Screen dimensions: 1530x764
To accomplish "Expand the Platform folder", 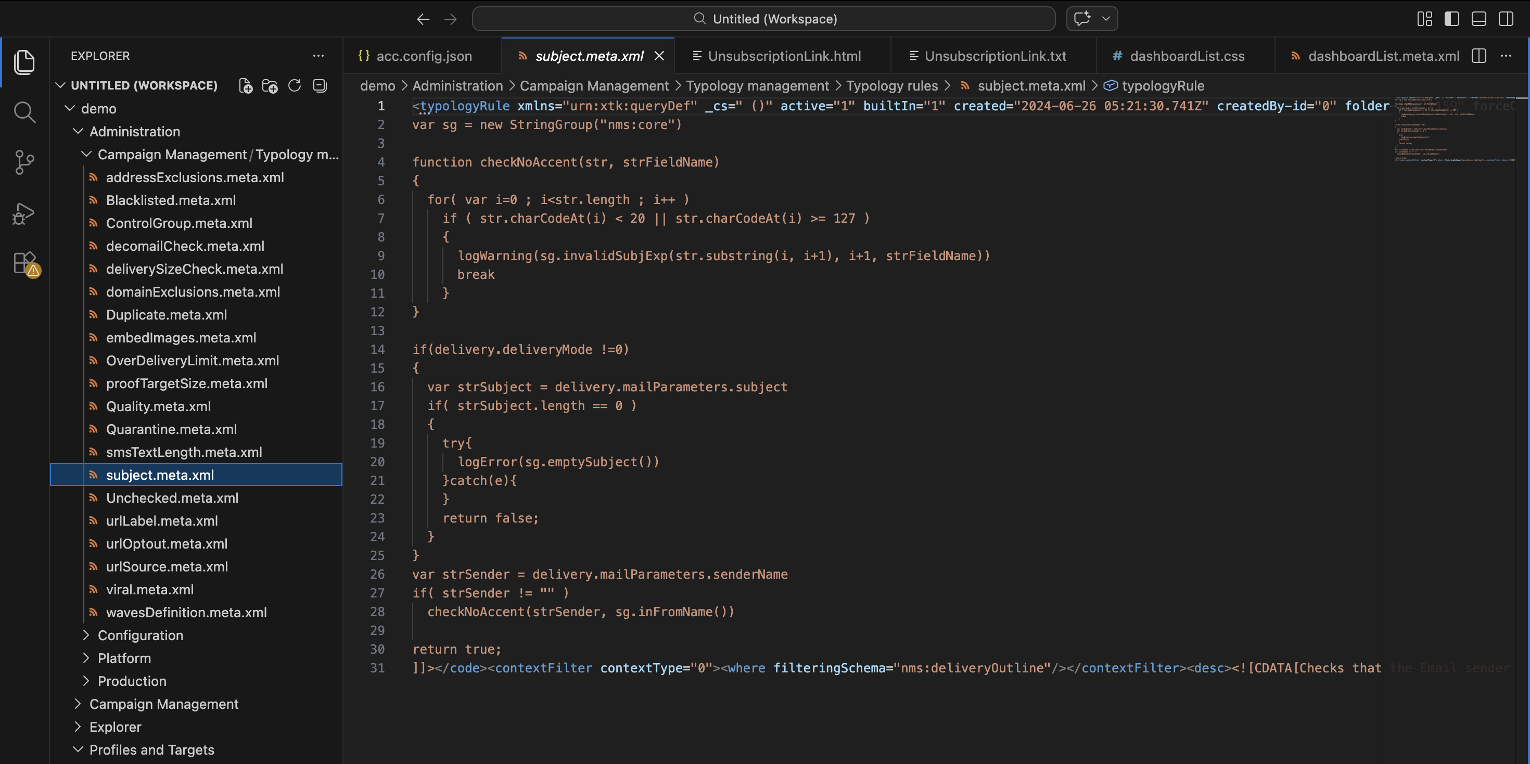I will 86,658.
